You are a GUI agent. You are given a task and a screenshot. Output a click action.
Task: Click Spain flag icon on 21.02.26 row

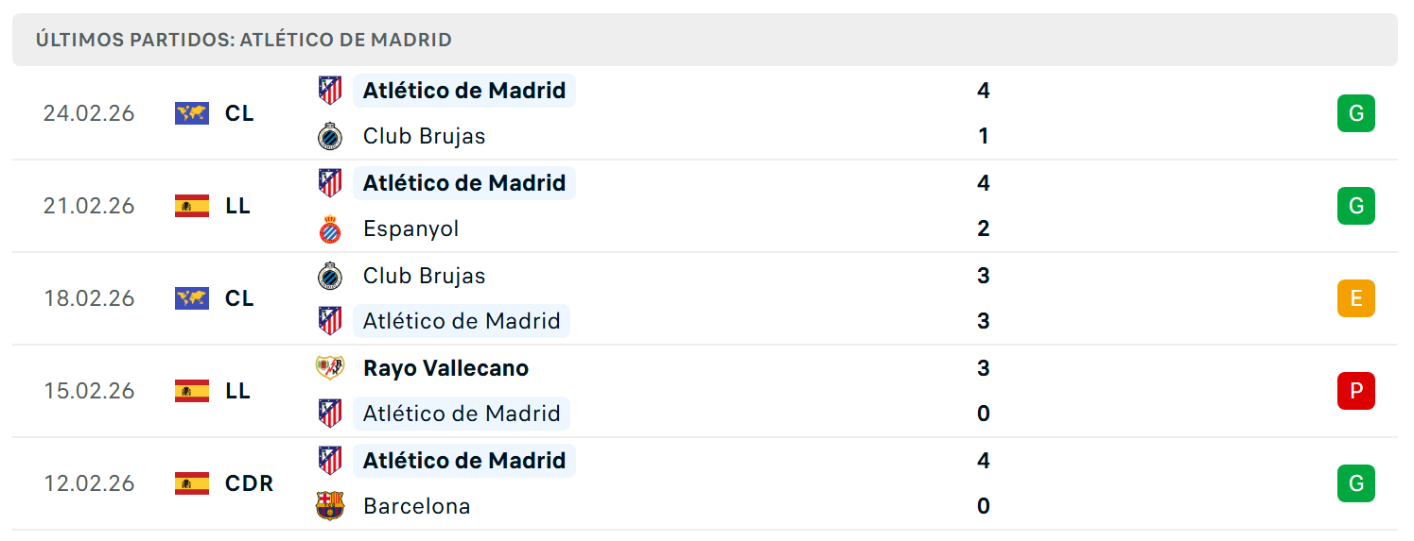pyautogui.click(x=192, y=206)
